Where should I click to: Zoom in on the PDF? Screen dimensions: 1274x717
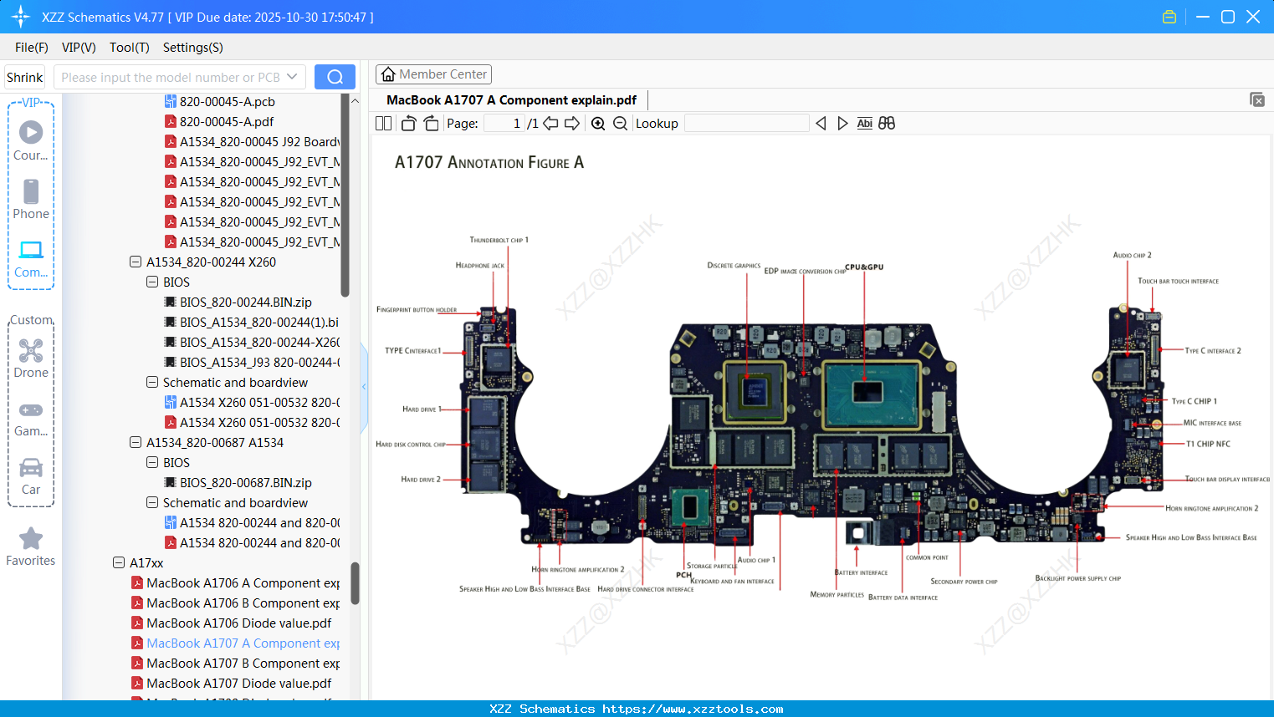pyautogui.click(x=598, y=124)
